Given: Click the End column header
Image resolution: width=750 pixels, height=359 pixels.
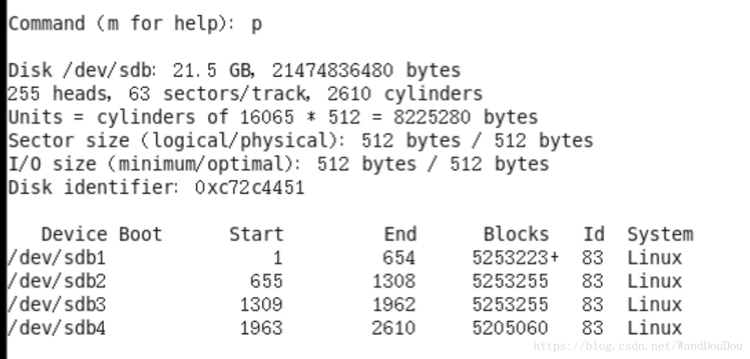Looking at the screenshot, I should click(401, 234).
